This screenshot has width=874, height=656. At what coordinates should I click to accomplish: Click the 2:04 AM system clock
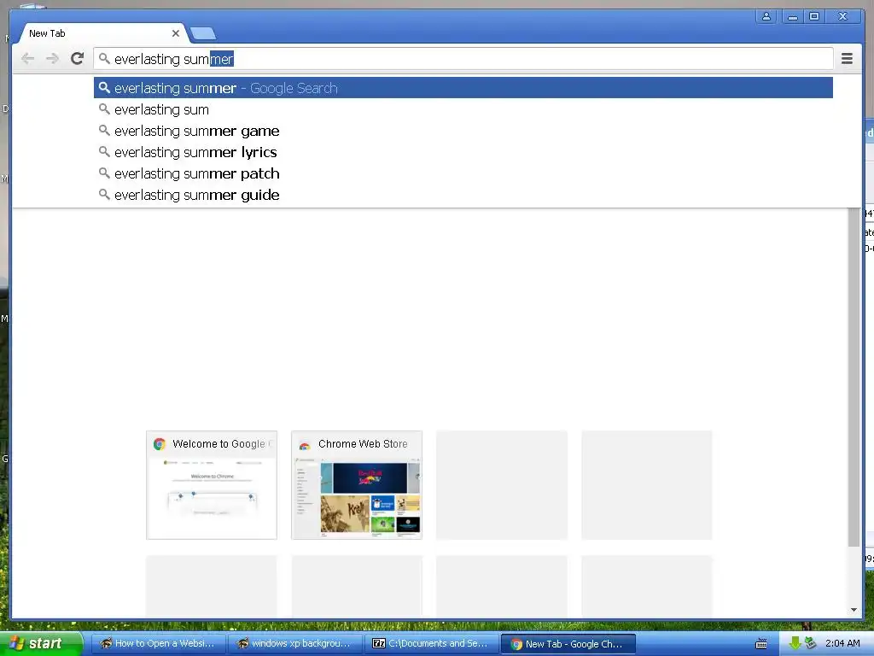(842, 643)
